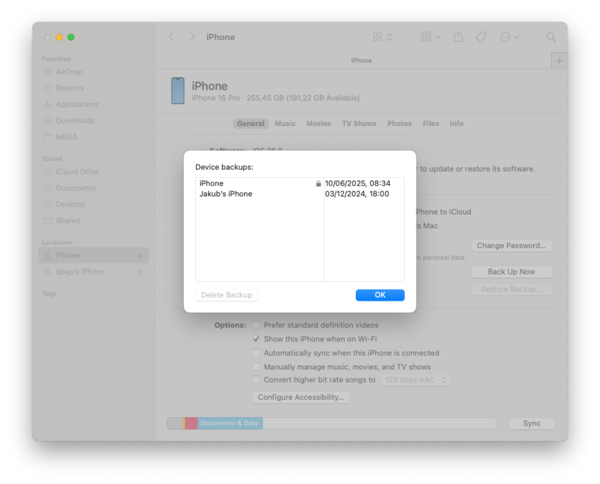Viewport: 600px width, 484px height.
Task: Click Back Up Now button
Action: [x=512, y=272]
